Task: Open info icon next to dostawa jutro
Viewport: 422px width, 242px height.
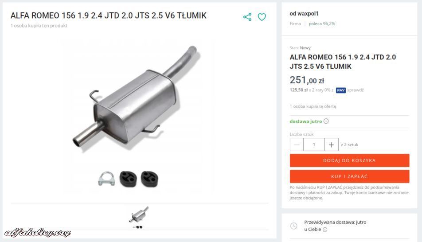Action: click(x=326, y=121)
